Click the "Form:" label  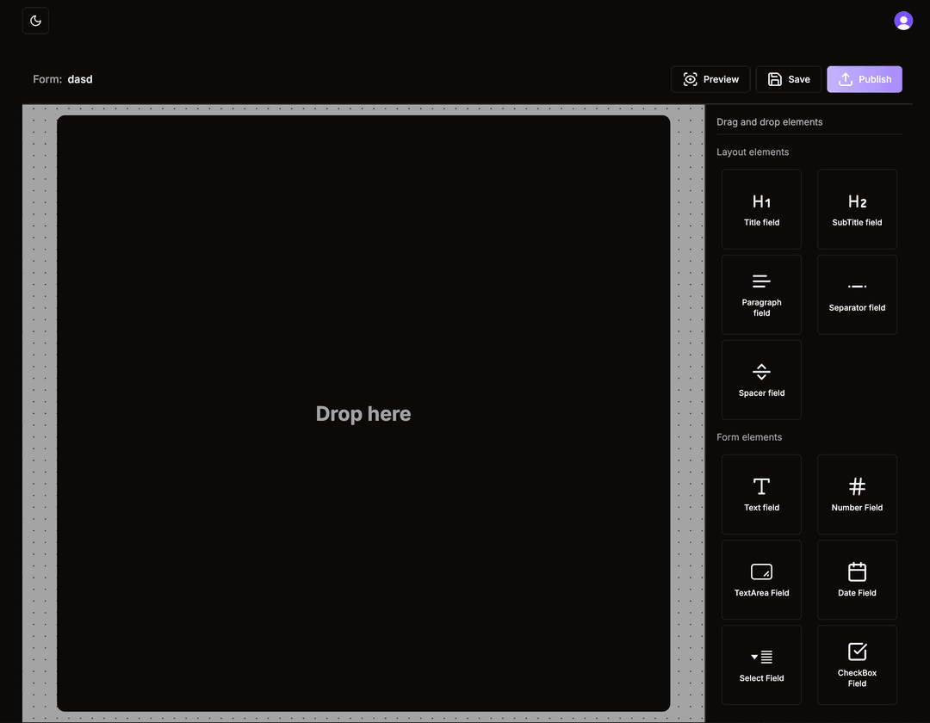pos(47,79)
